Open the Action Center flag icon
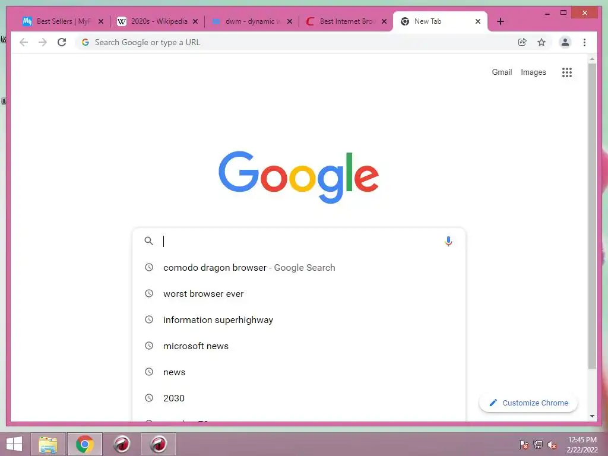The height and width of the screenshot is (456, 608). point(524,444)
